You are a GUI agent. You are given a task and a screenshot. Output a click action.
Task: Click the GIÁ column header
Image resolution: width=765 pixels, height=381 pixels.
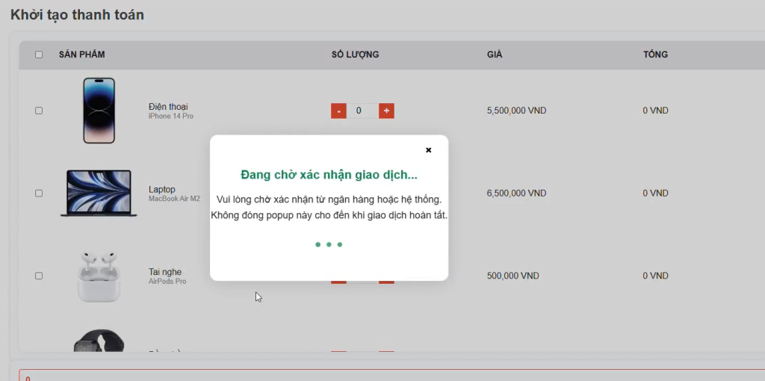pyautogui.click(x=495, y=55)
